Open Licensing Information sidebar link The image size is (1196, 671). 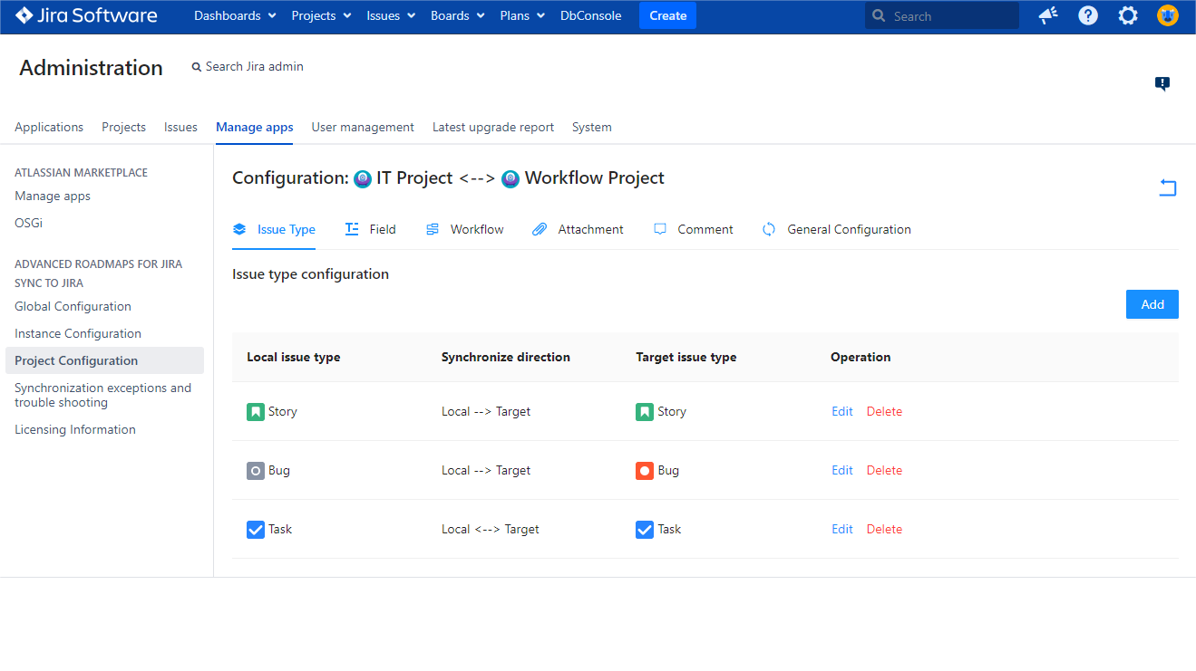click(x=75, y=429)
